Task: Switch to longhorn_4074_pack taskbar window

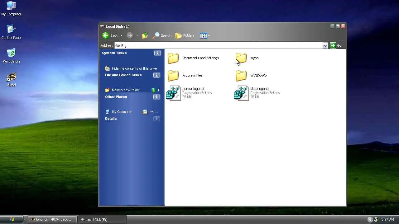Action: coord(52,219)
